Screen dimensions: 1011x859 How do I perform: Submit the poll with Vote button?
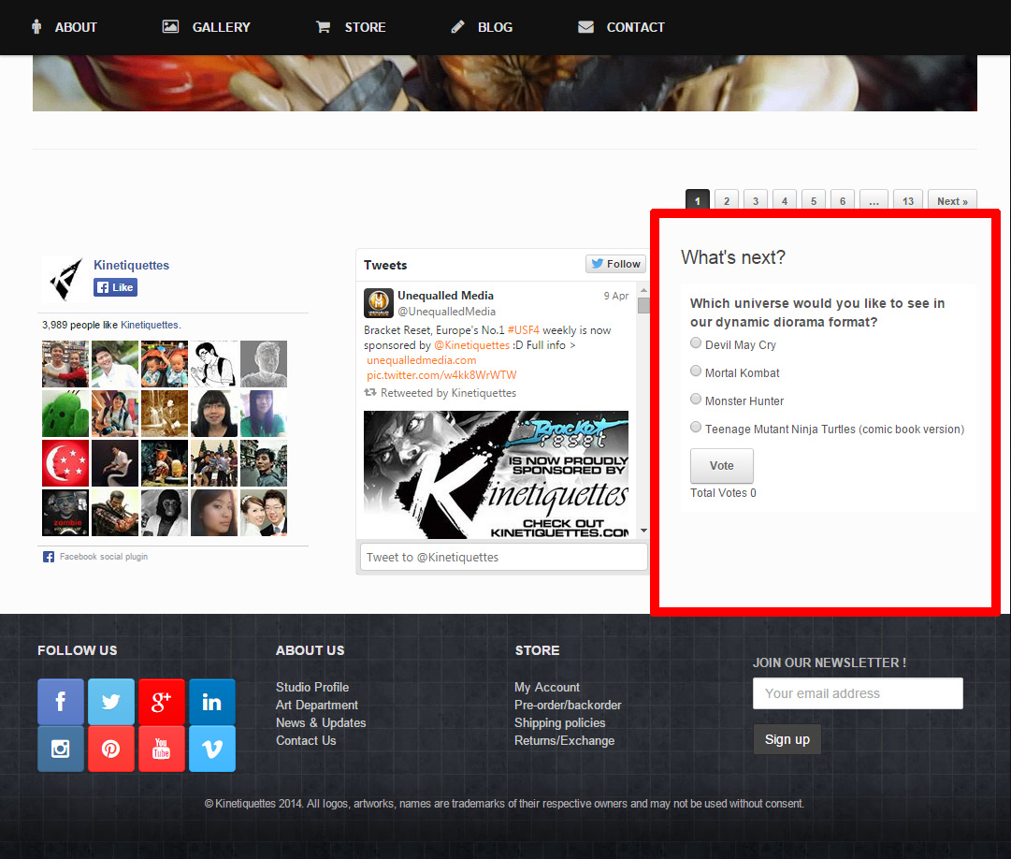point(721,466)
